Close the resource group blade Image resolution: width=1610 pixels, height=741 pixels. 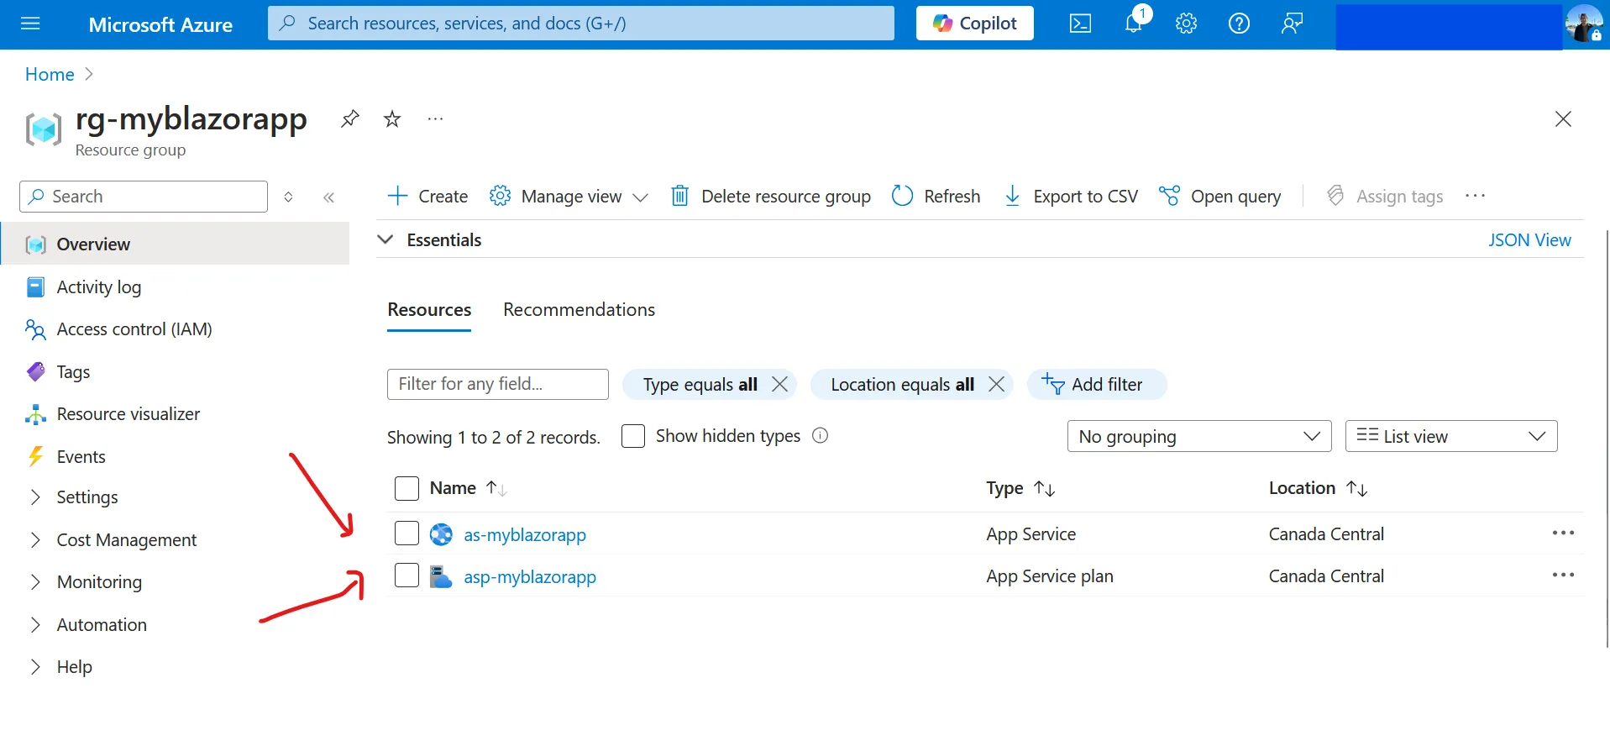1563,119
